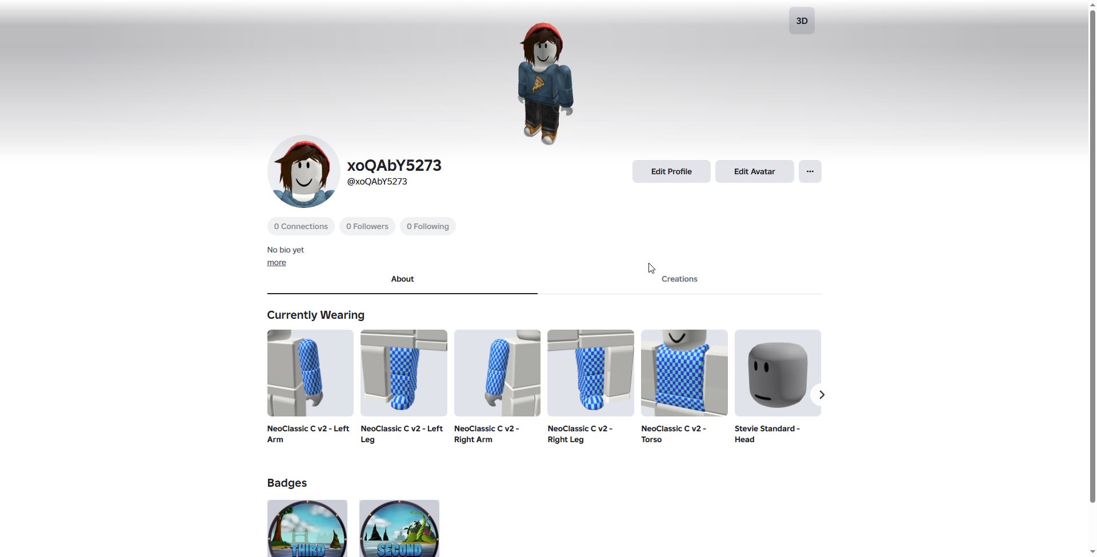Click the NeoClassic C v2 - Torso name

point(674,434)
